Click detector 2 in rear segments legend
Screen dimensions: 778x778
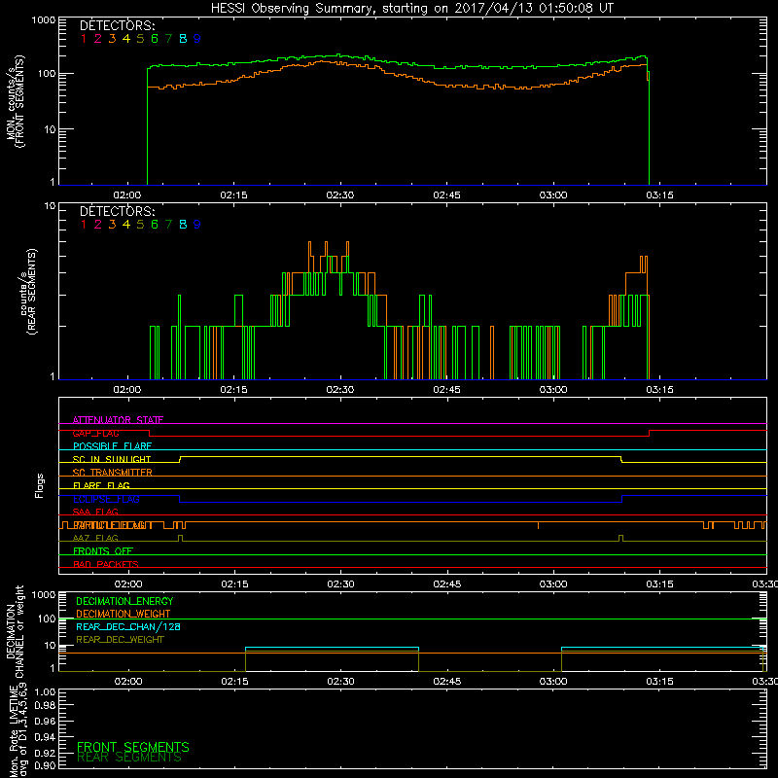[x=98, y=225]
